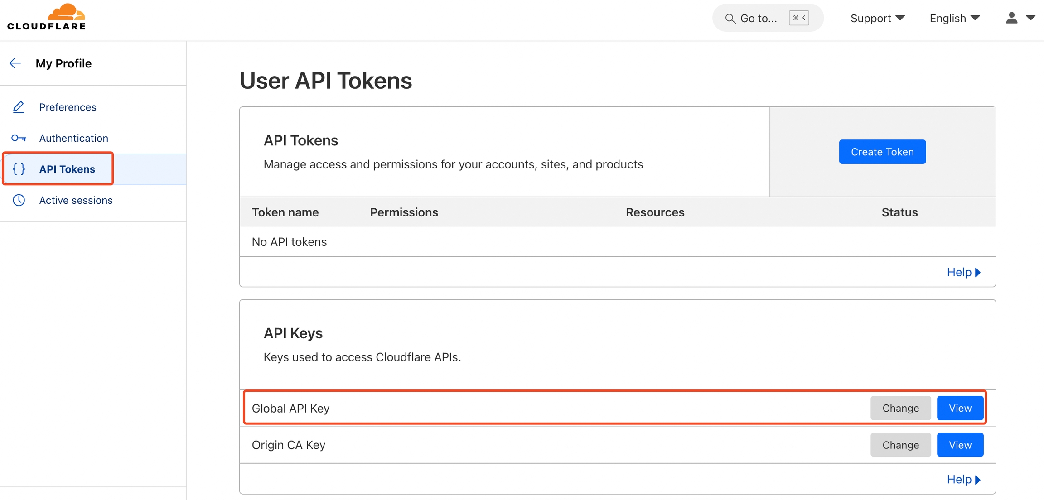Open the user account avatar menu
The height and width of the screenshot is (500, 1044).
pyautogui.click(x=1012, y=18)
